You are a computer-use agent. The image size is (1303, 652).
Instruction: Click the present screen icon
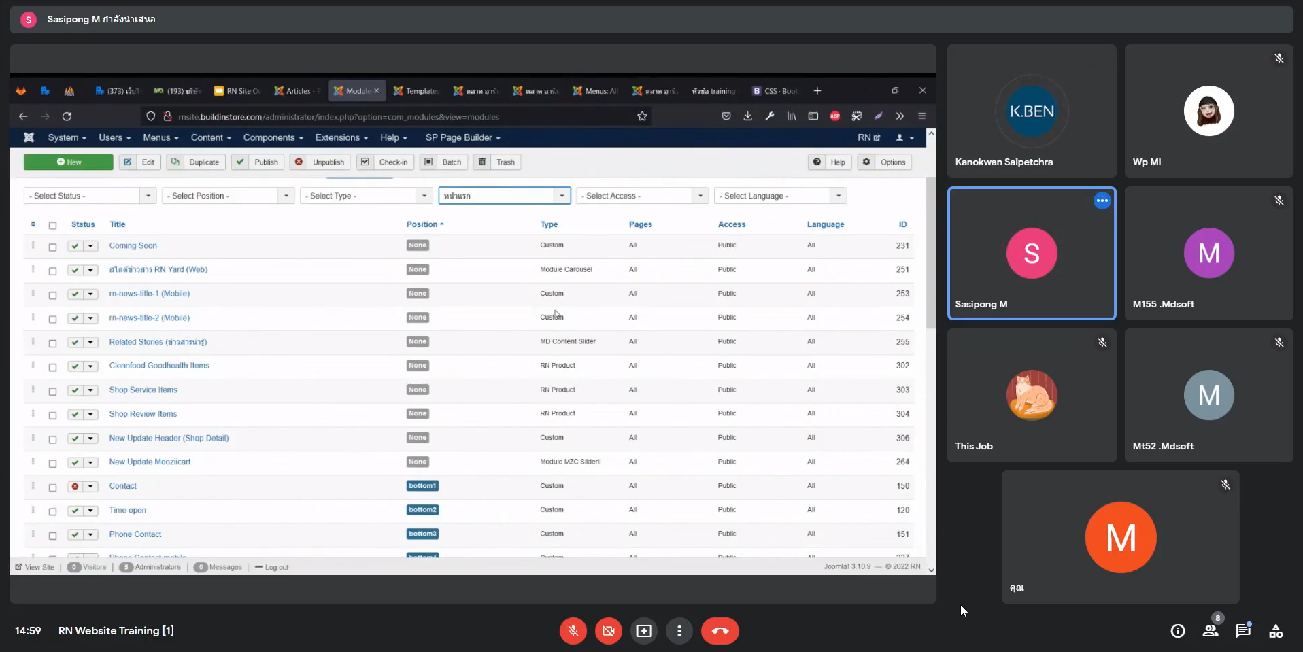tap(643, 631)
